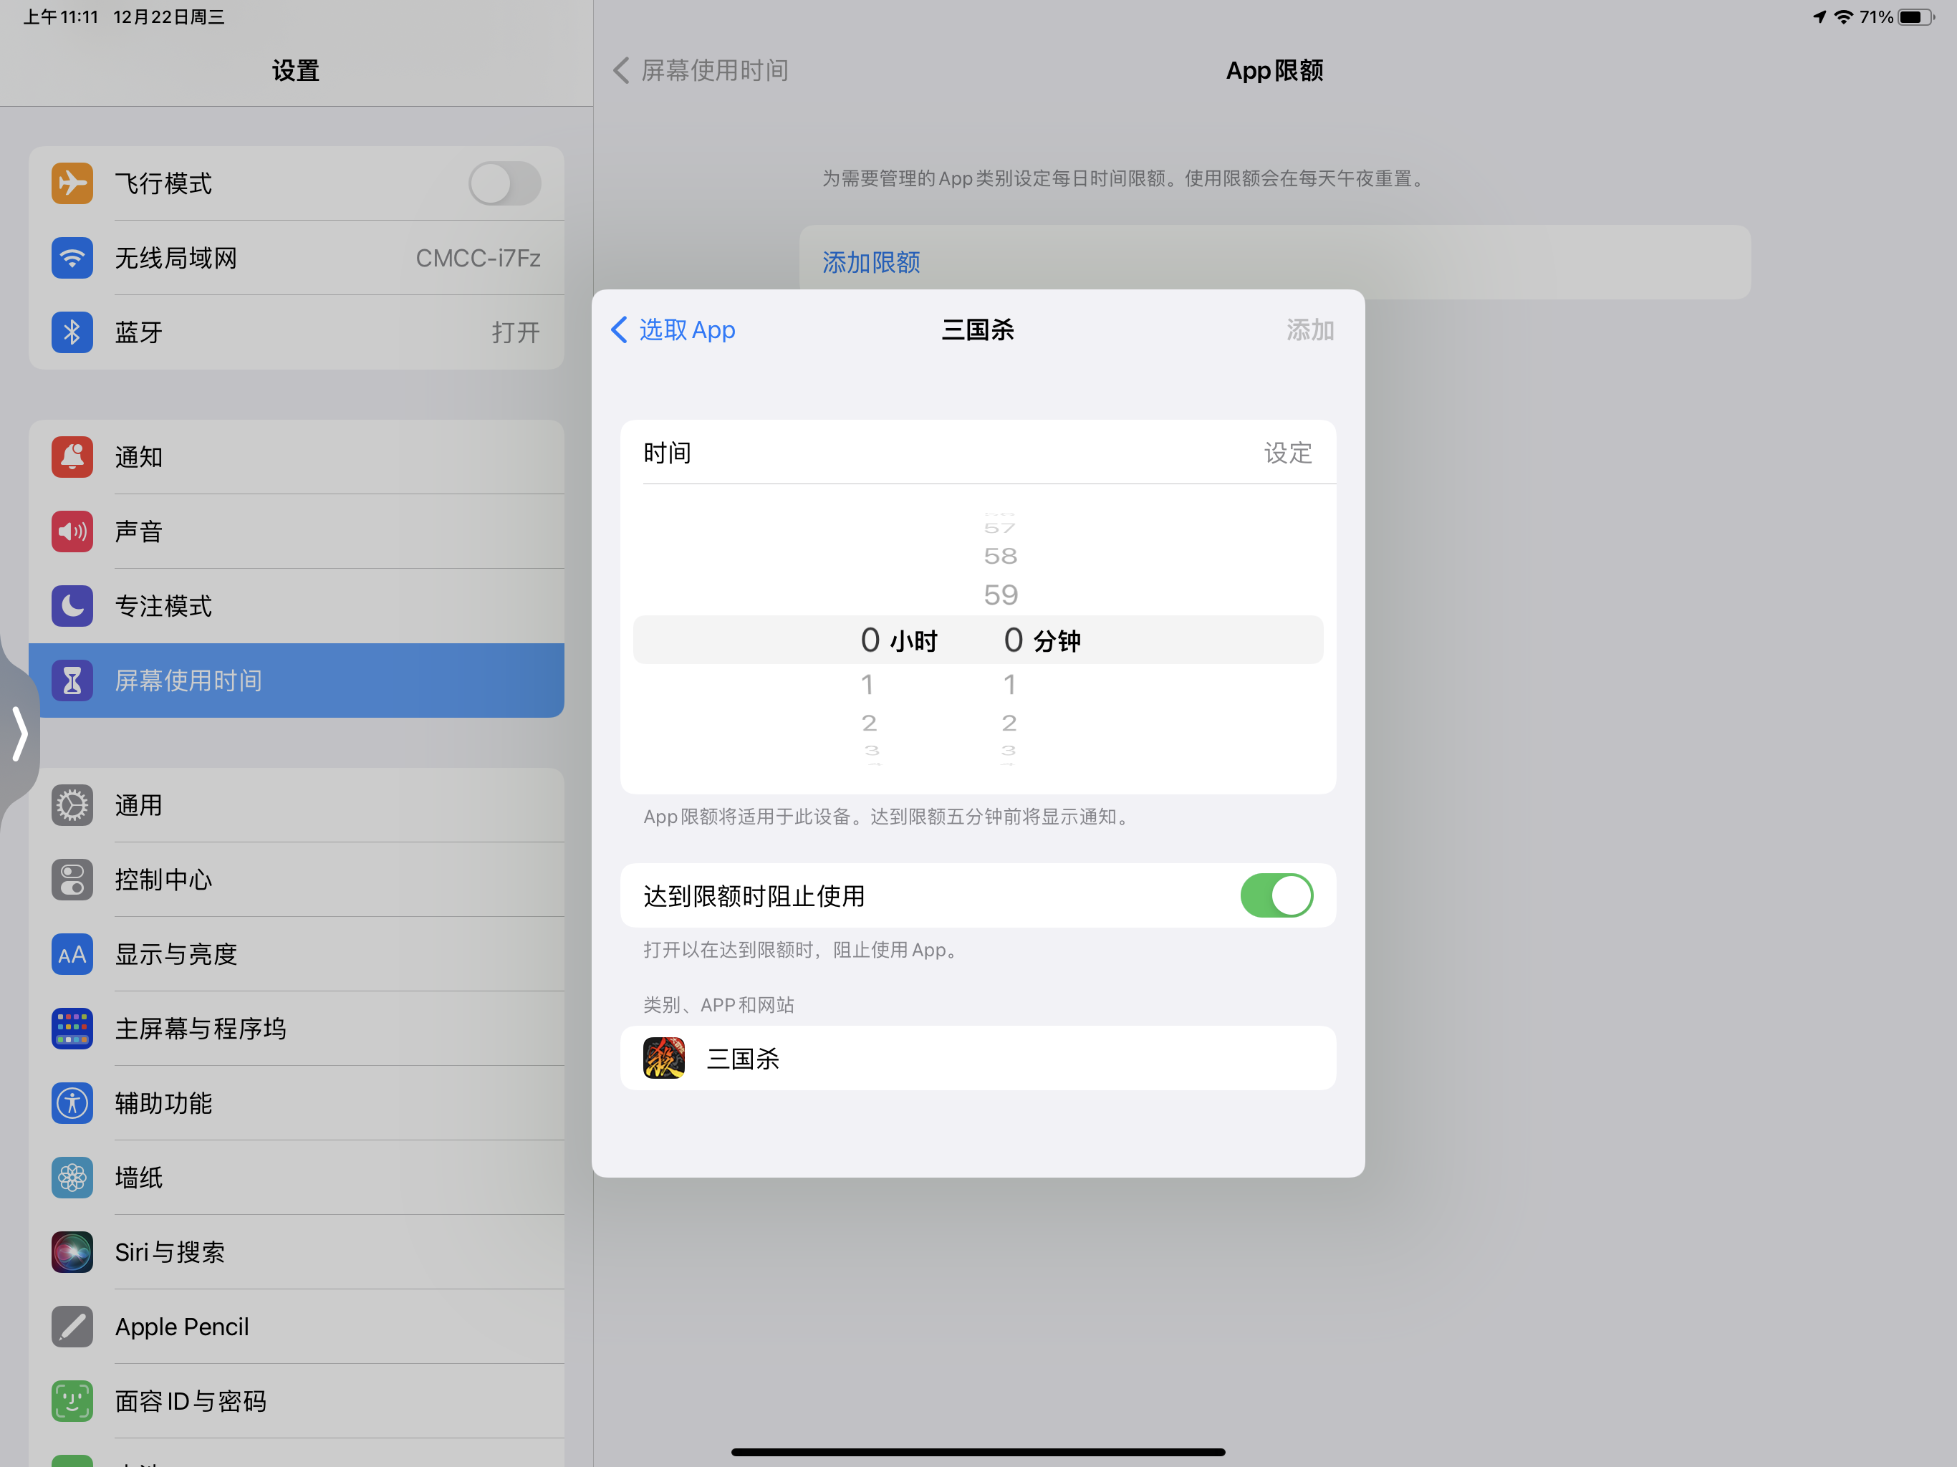Screen dimensions: 1957x1467
Task: Tap 添加 button in the dialog
Action: pos(1309,330)
